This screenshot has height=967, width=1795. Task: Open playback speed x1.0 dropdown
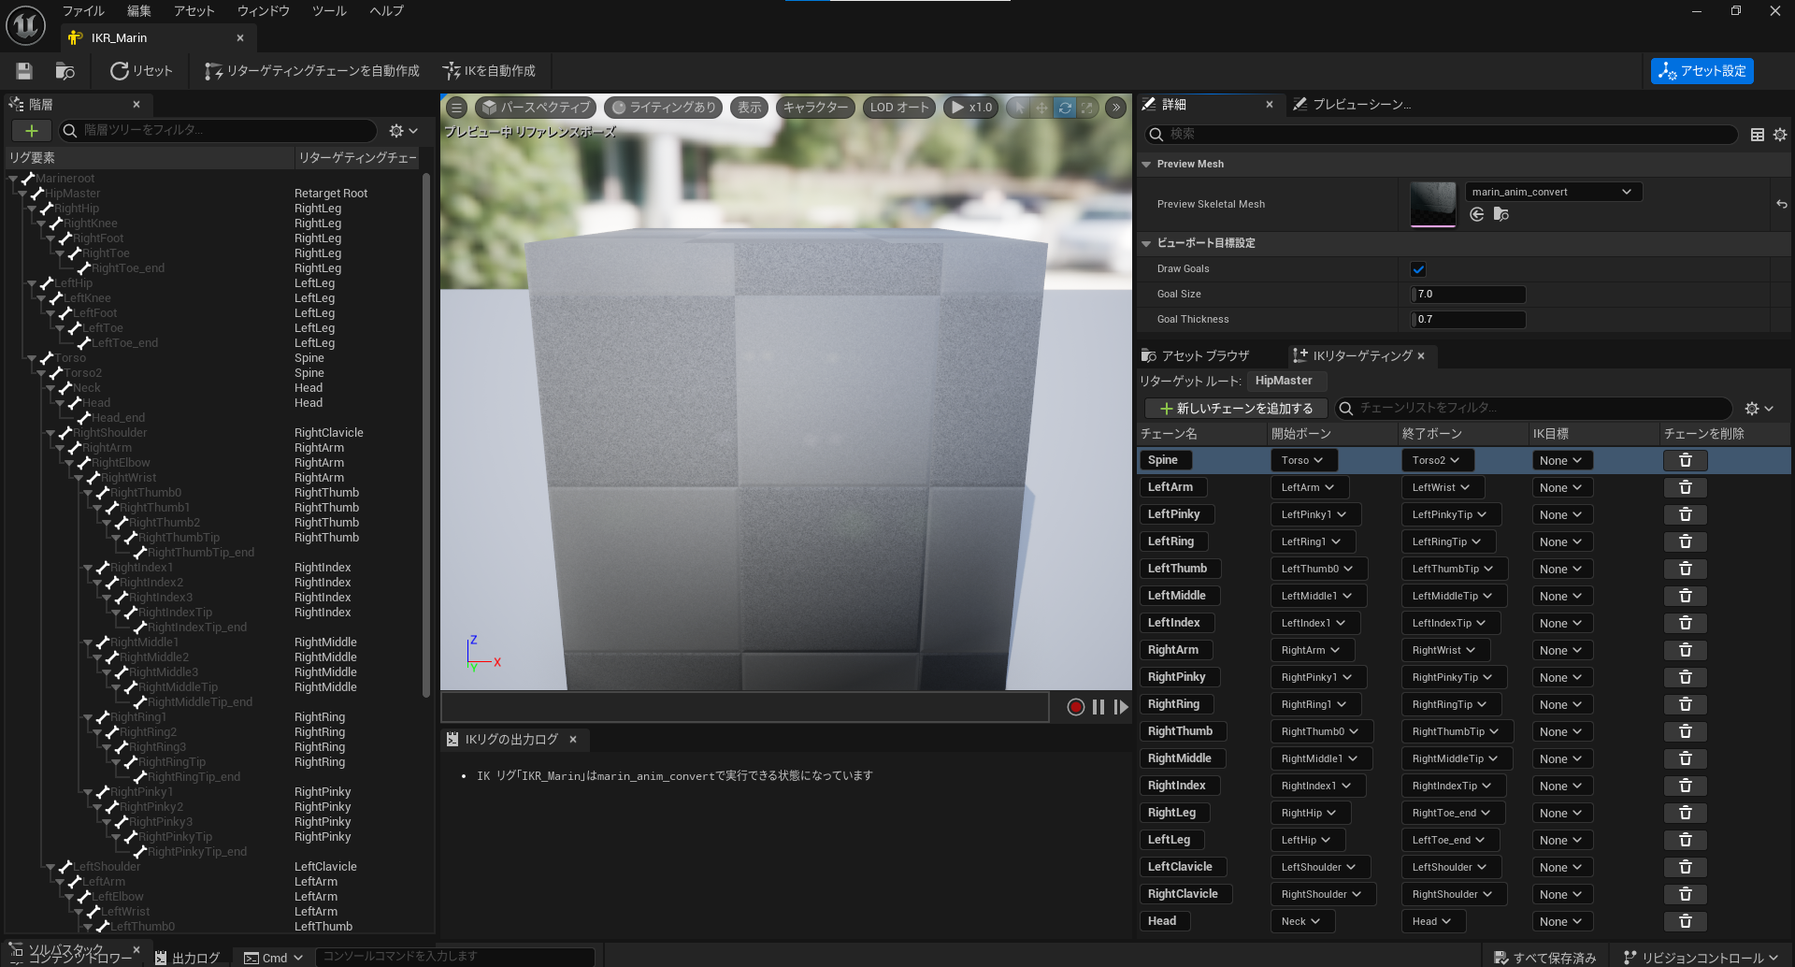(970, 108)
